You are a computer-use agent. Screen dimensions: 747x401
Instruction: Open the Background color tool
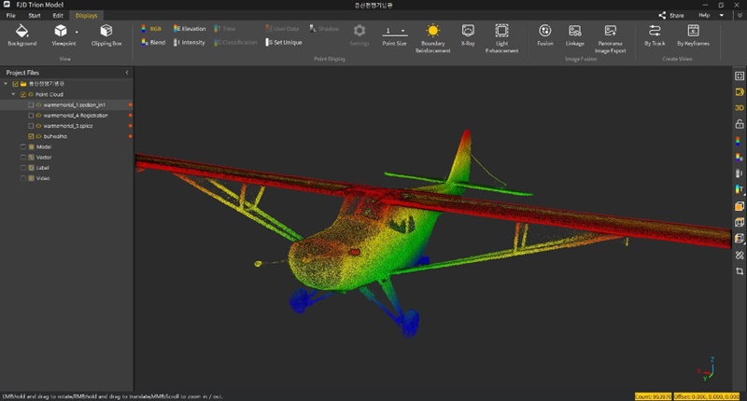[21, 35]
